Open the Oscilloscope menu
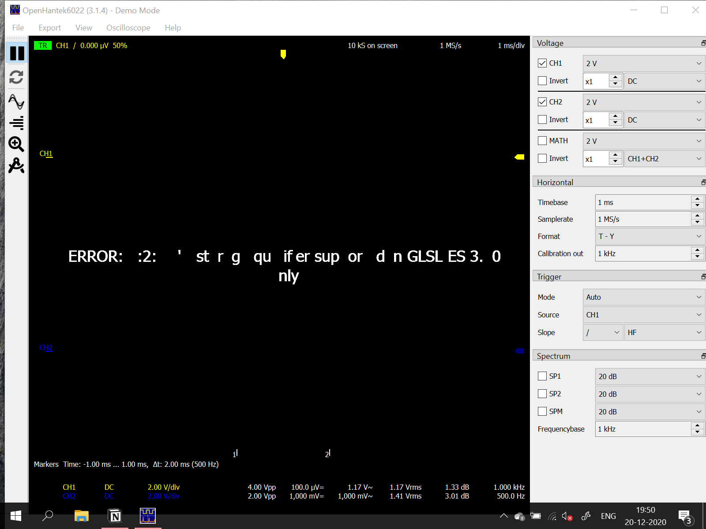 [x=128, y=27]
